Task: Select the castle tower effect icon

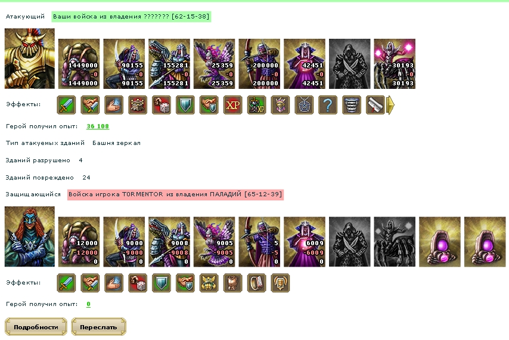Action: pos(138,105)
